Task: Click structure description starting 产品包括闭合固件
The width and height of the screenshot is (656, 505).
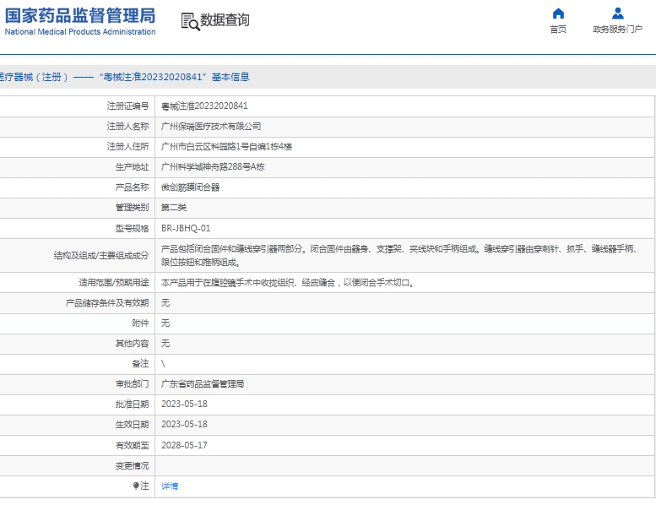Action: [399, 256]
